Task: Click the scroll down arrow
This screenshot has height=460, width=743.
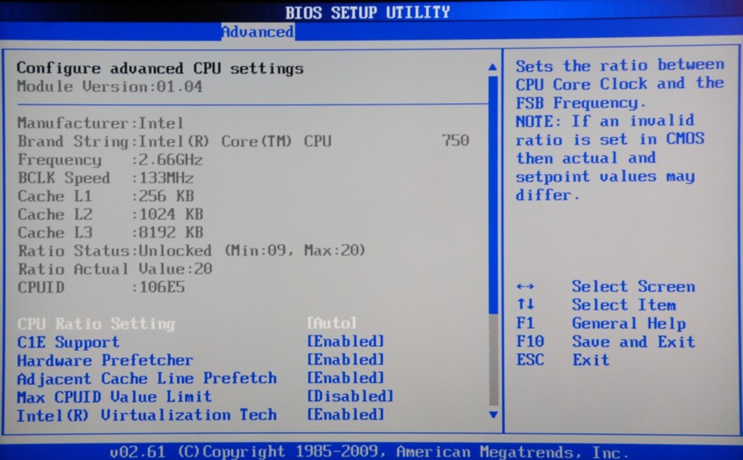Action: click(493, 415)
